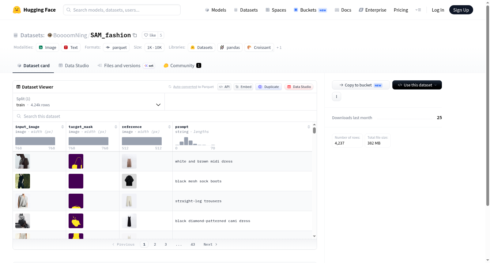Click the page vertical scrollbar

(488, 106)
